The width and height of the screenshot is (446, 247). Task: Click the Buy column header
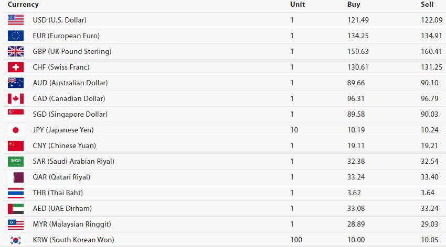354,5
